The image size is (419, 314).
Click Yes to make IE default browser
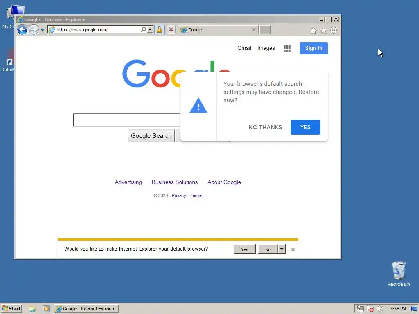[x=245, y=249]
